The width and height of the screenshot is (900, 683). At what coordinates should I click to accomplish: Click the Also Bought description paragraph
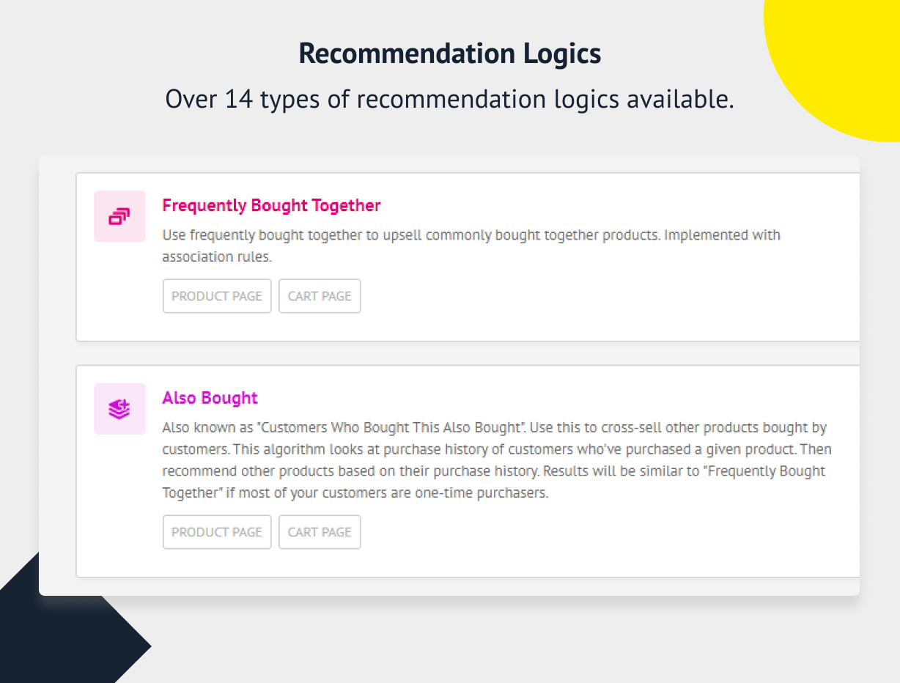(x=497, y=460)
